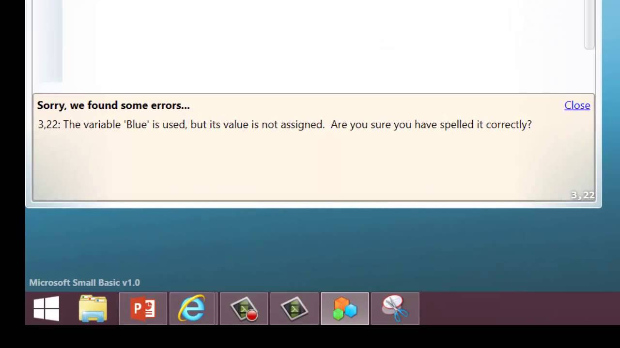Switch to the PowerPoint taskbar icon
The height and width of the screenshot is (348, 620).
click(x=143, y=308)
